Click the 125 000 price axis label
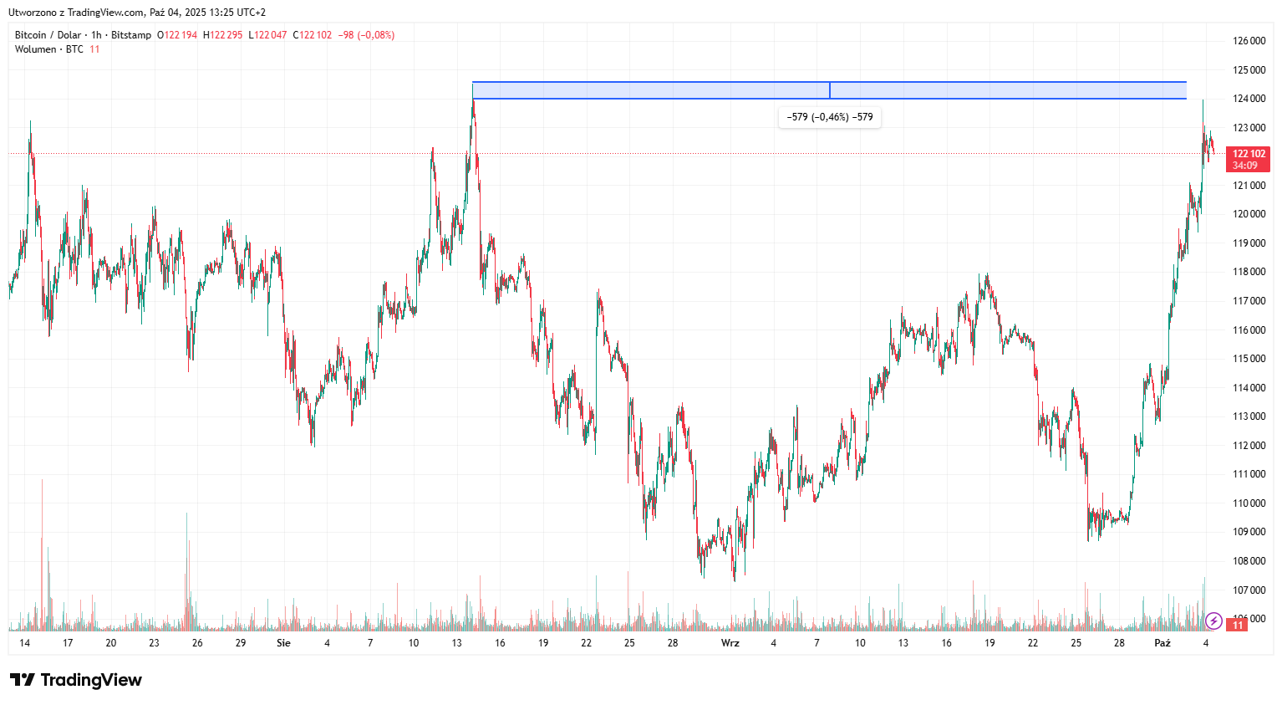This screenshot has height=705, width=1282. (1249, 69)
